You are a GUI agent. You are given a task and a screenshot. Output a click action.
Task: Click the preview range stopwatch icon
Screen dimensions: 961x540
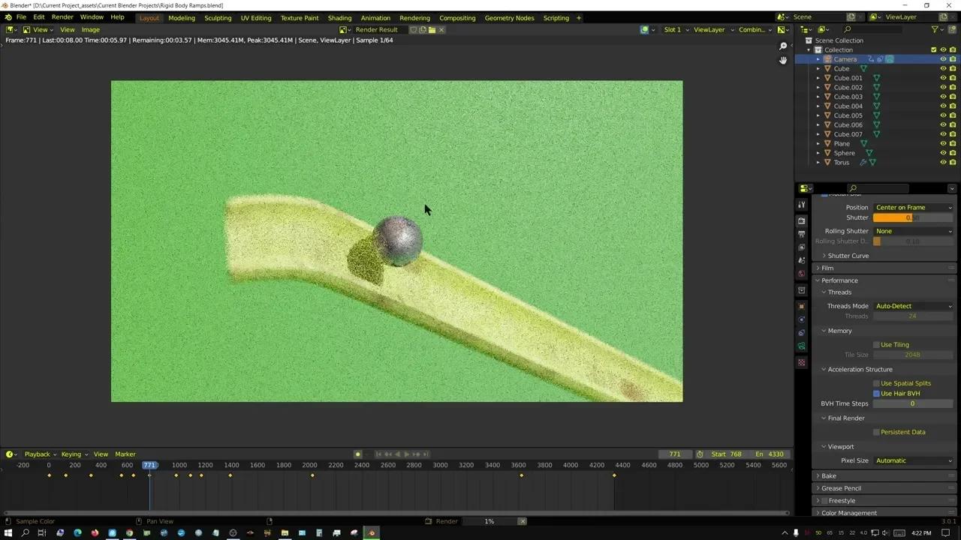[x=700, y=454]
